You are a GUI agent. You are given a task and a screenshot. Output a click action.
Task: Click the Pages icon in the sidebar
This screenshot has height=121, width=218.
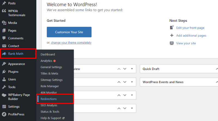tap(4, 31)
